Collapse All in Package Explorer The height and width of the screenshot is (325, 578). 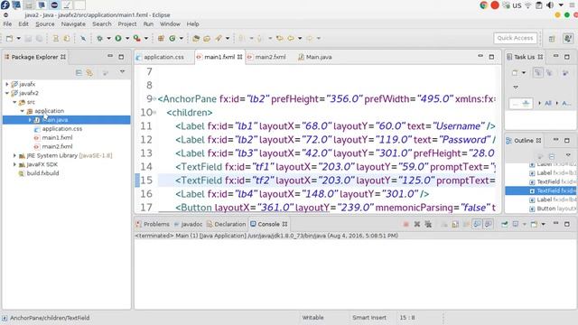pyautogui.click(x=79, y=73)
